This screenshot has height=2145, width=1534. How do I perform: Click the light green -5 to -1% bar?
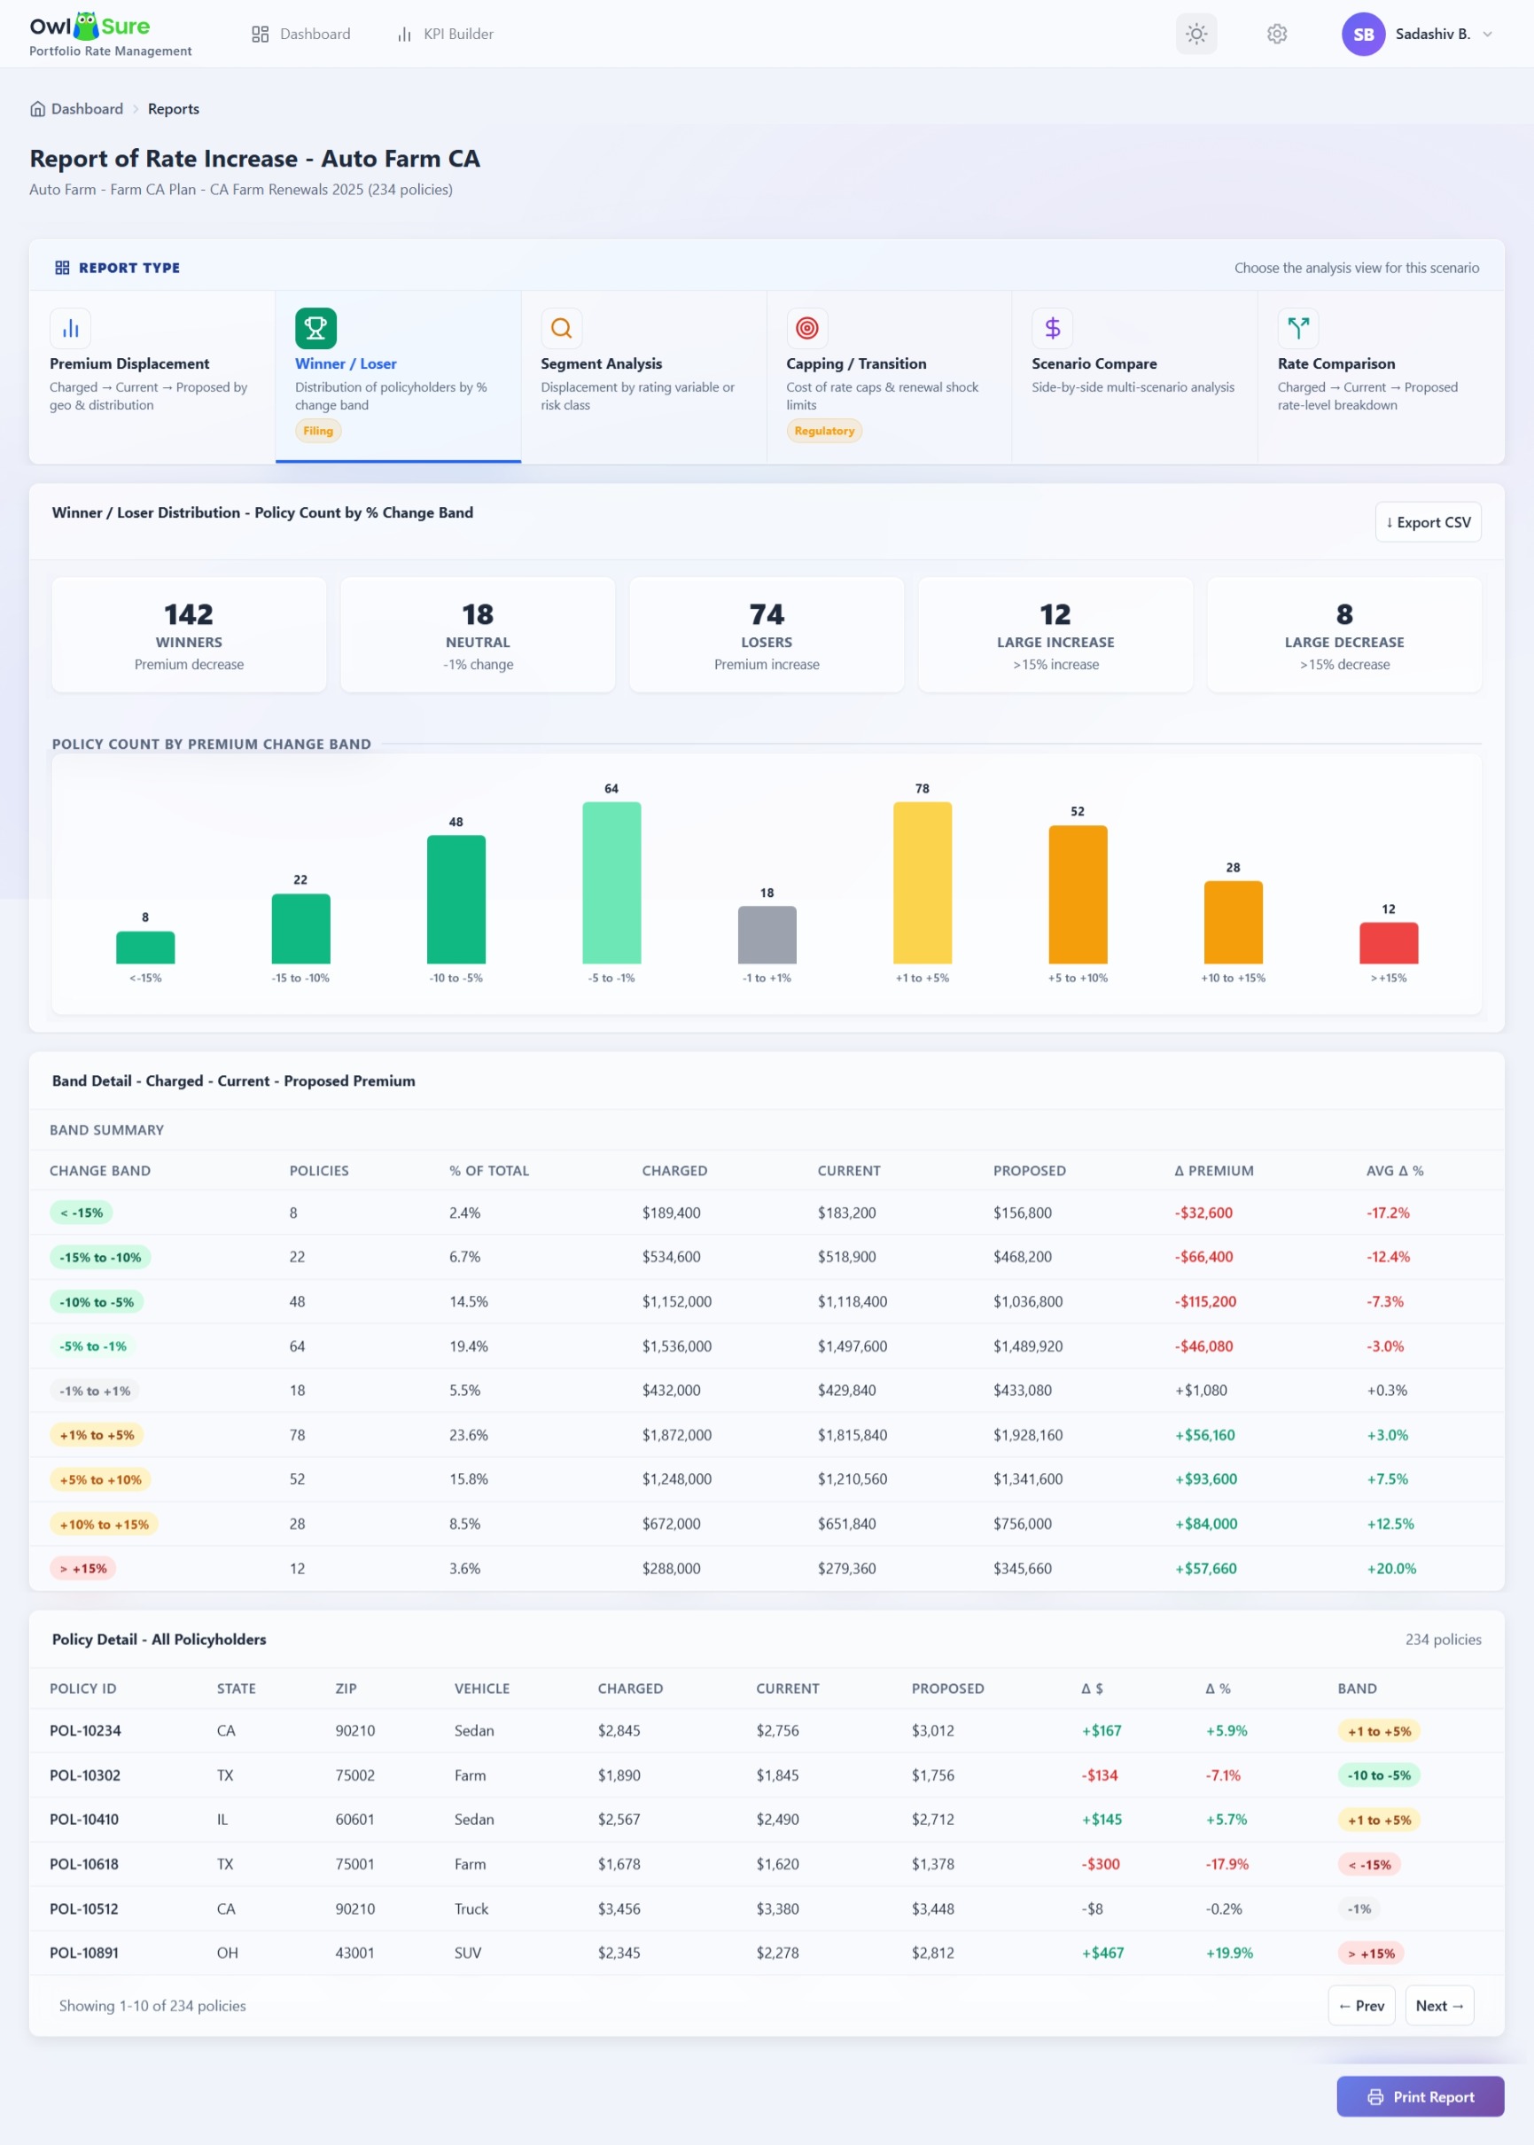pos(611,882)
